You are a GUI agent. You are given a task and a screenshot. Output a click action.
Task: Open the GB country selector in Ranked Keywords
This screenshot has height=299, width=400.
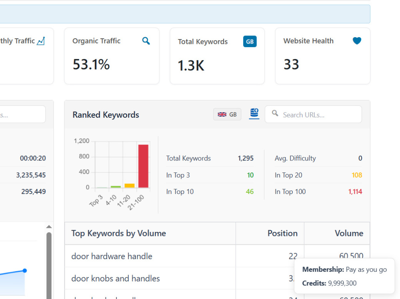[227, 114]
